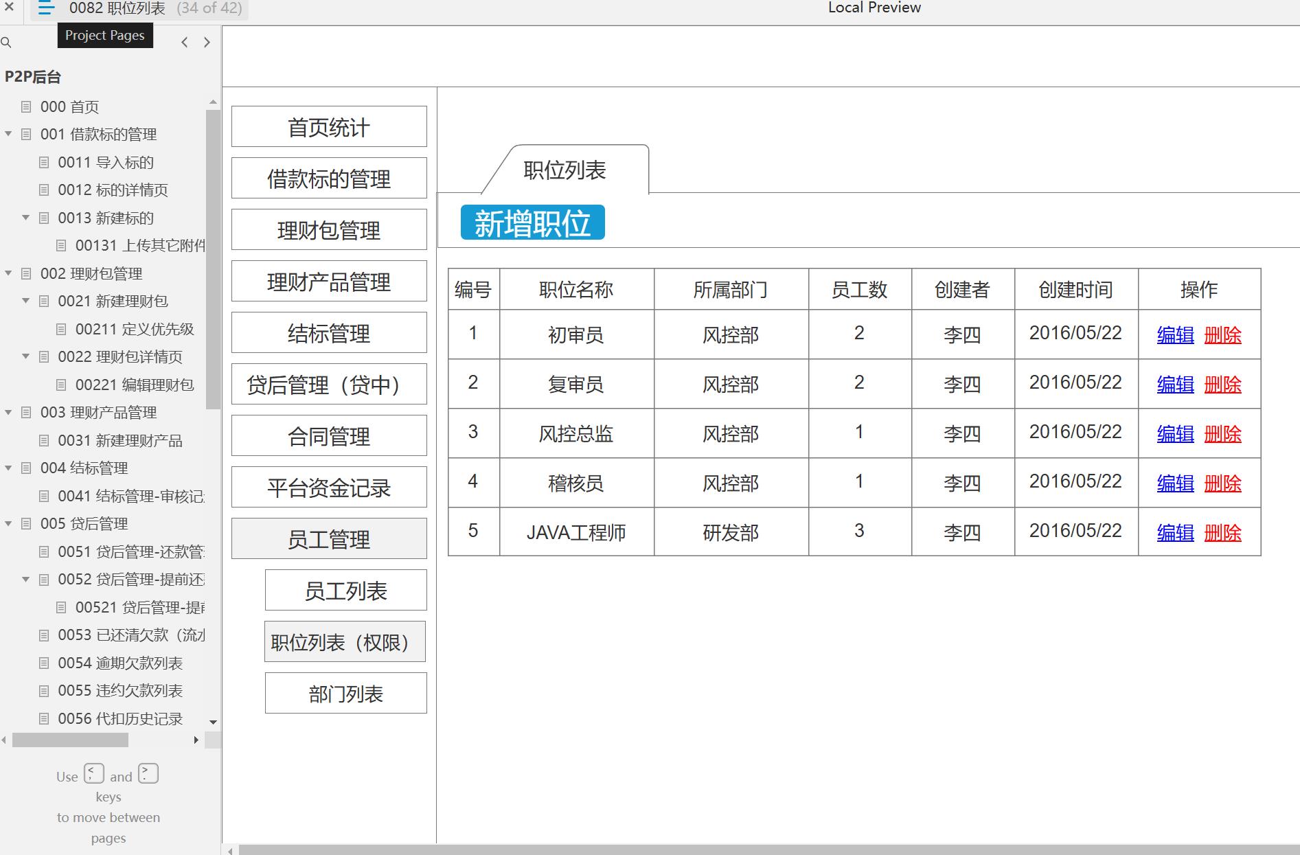Collapse the 004 结标管理 tree node

pos(8,468)
